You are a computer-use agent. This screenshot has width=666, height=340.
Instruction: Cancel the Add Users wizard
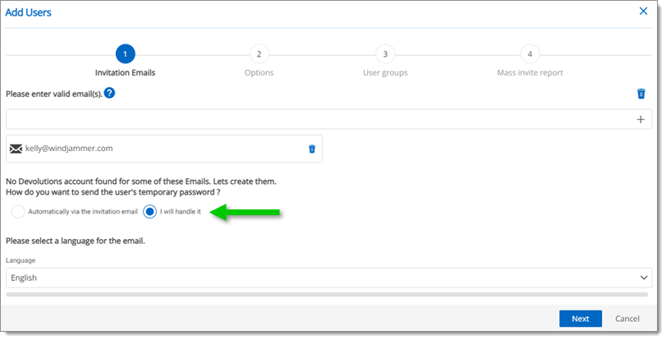click(627, 319)
